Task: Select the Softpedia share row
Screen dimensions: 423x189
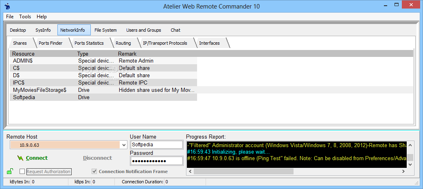Action: point(103,97)
